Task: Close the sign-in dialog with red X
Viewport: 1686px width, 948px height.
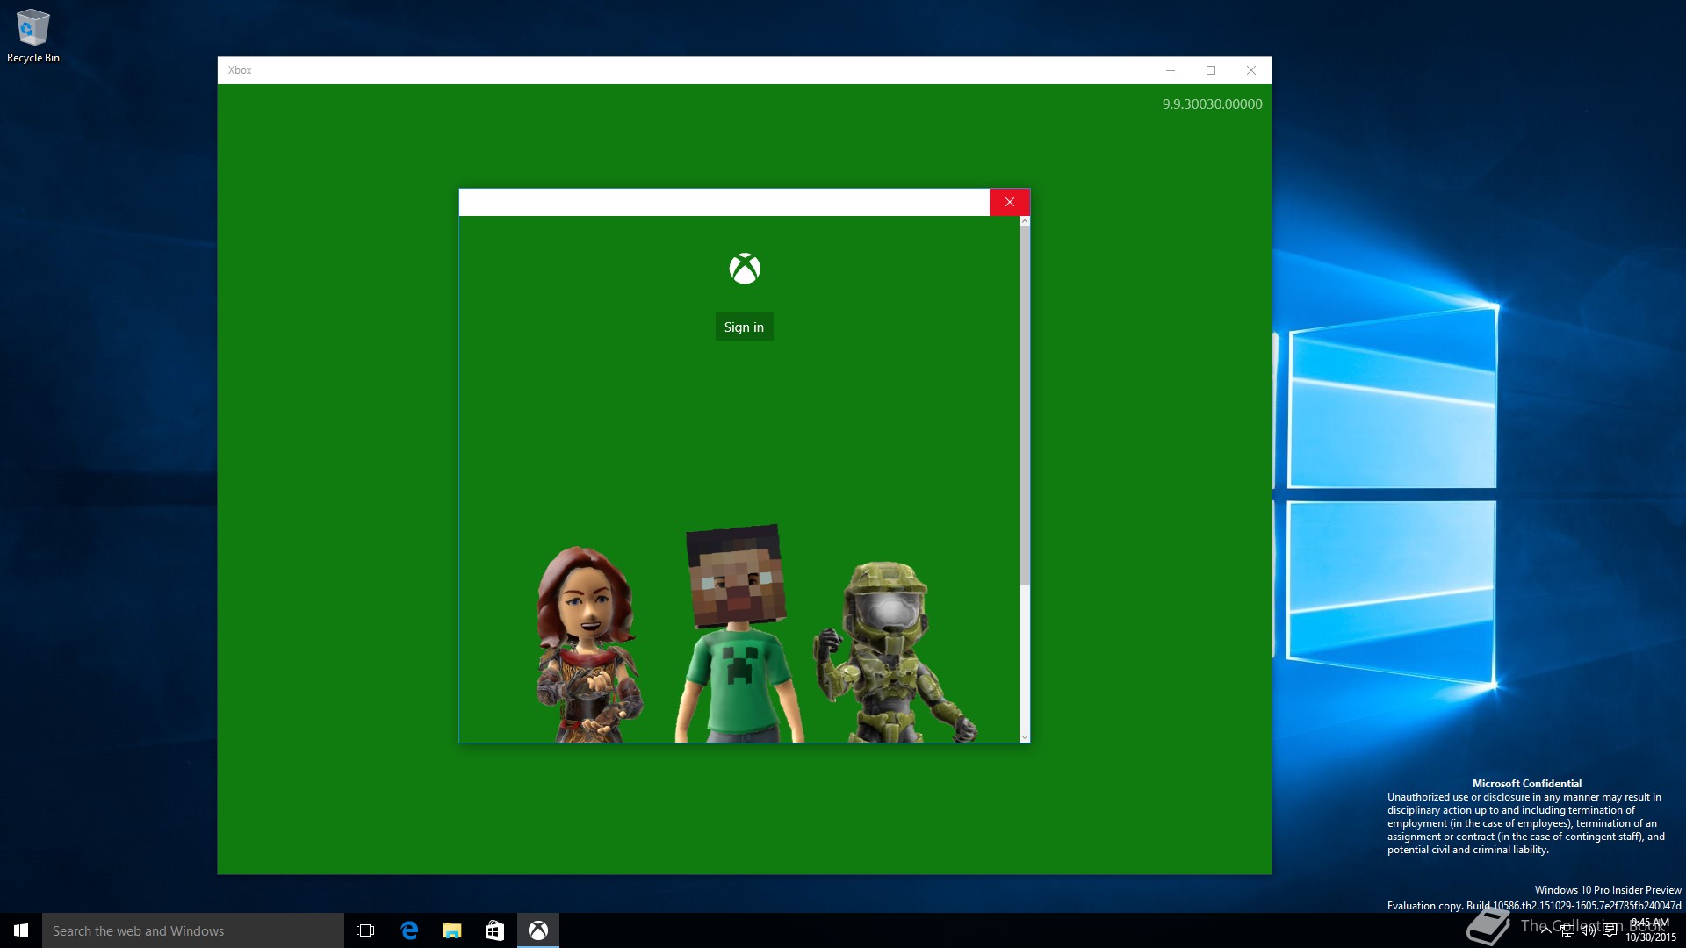Action: [x=1010, y=202]
